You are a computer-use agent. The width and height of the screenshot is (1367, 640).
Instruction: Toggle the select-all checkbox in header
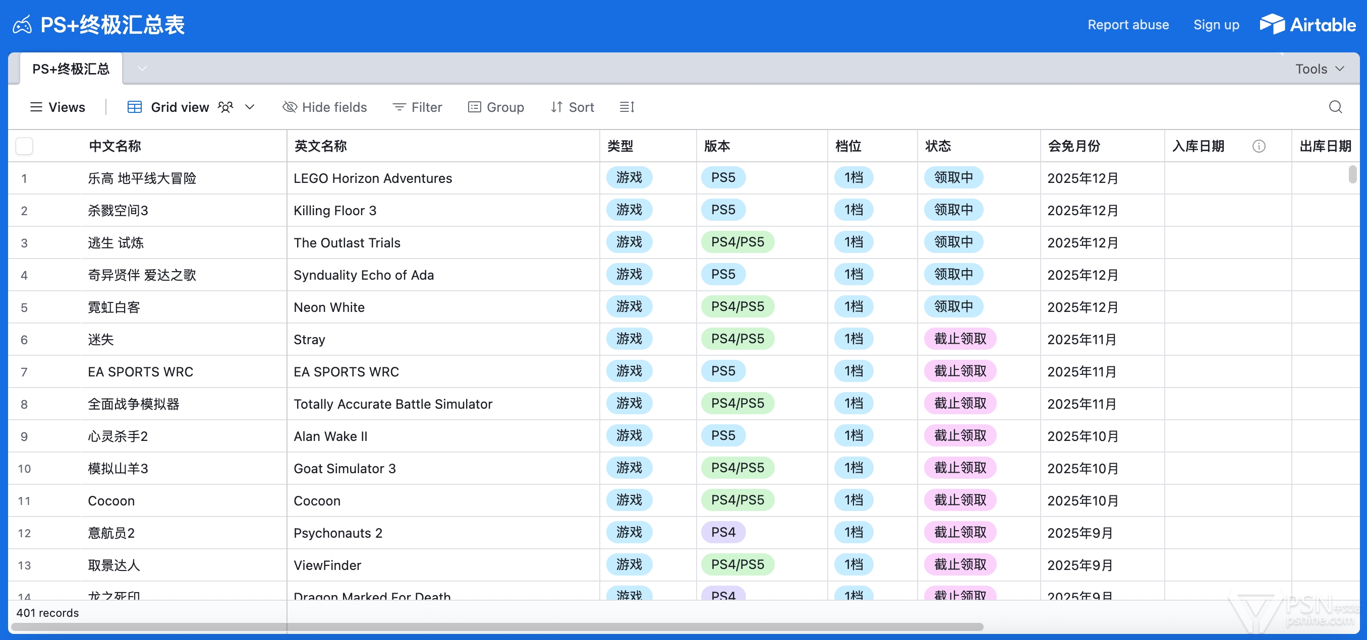click(x=24, y=146)
